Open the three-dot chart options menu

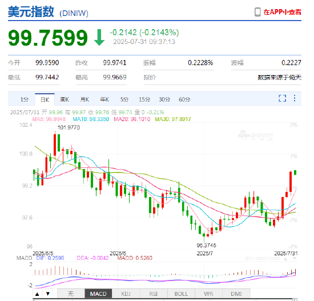point(295,98)
